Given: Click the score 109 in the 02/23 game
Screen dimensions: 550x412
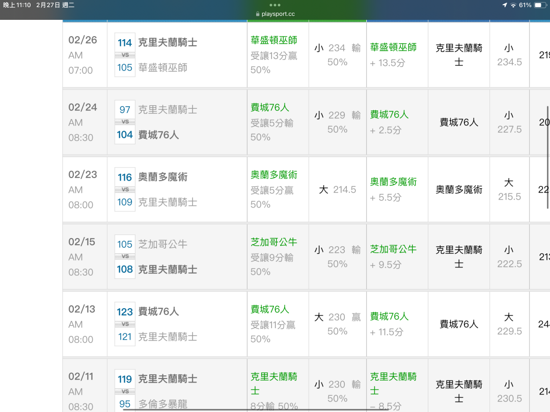Looking at the screenshot, I should [x=125, y=202].
